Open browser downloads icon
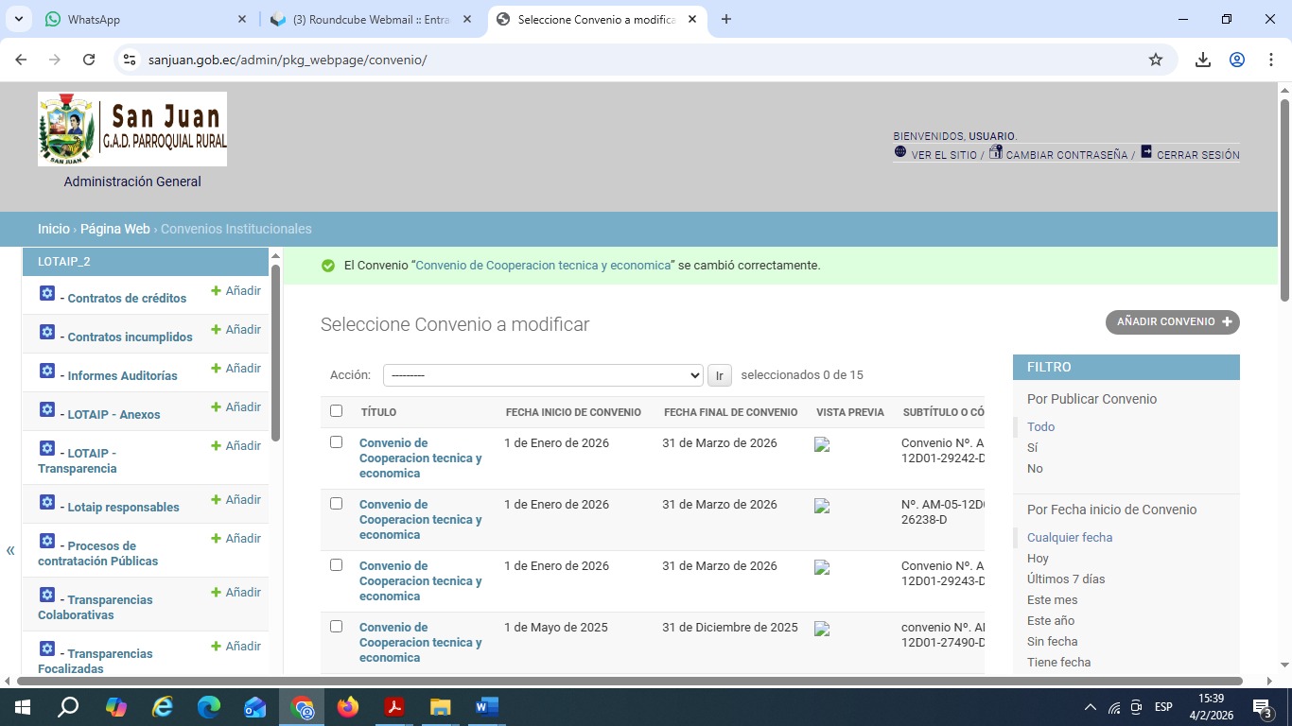The height and width of the screenshot is (726, 1292). (1202, 60)
